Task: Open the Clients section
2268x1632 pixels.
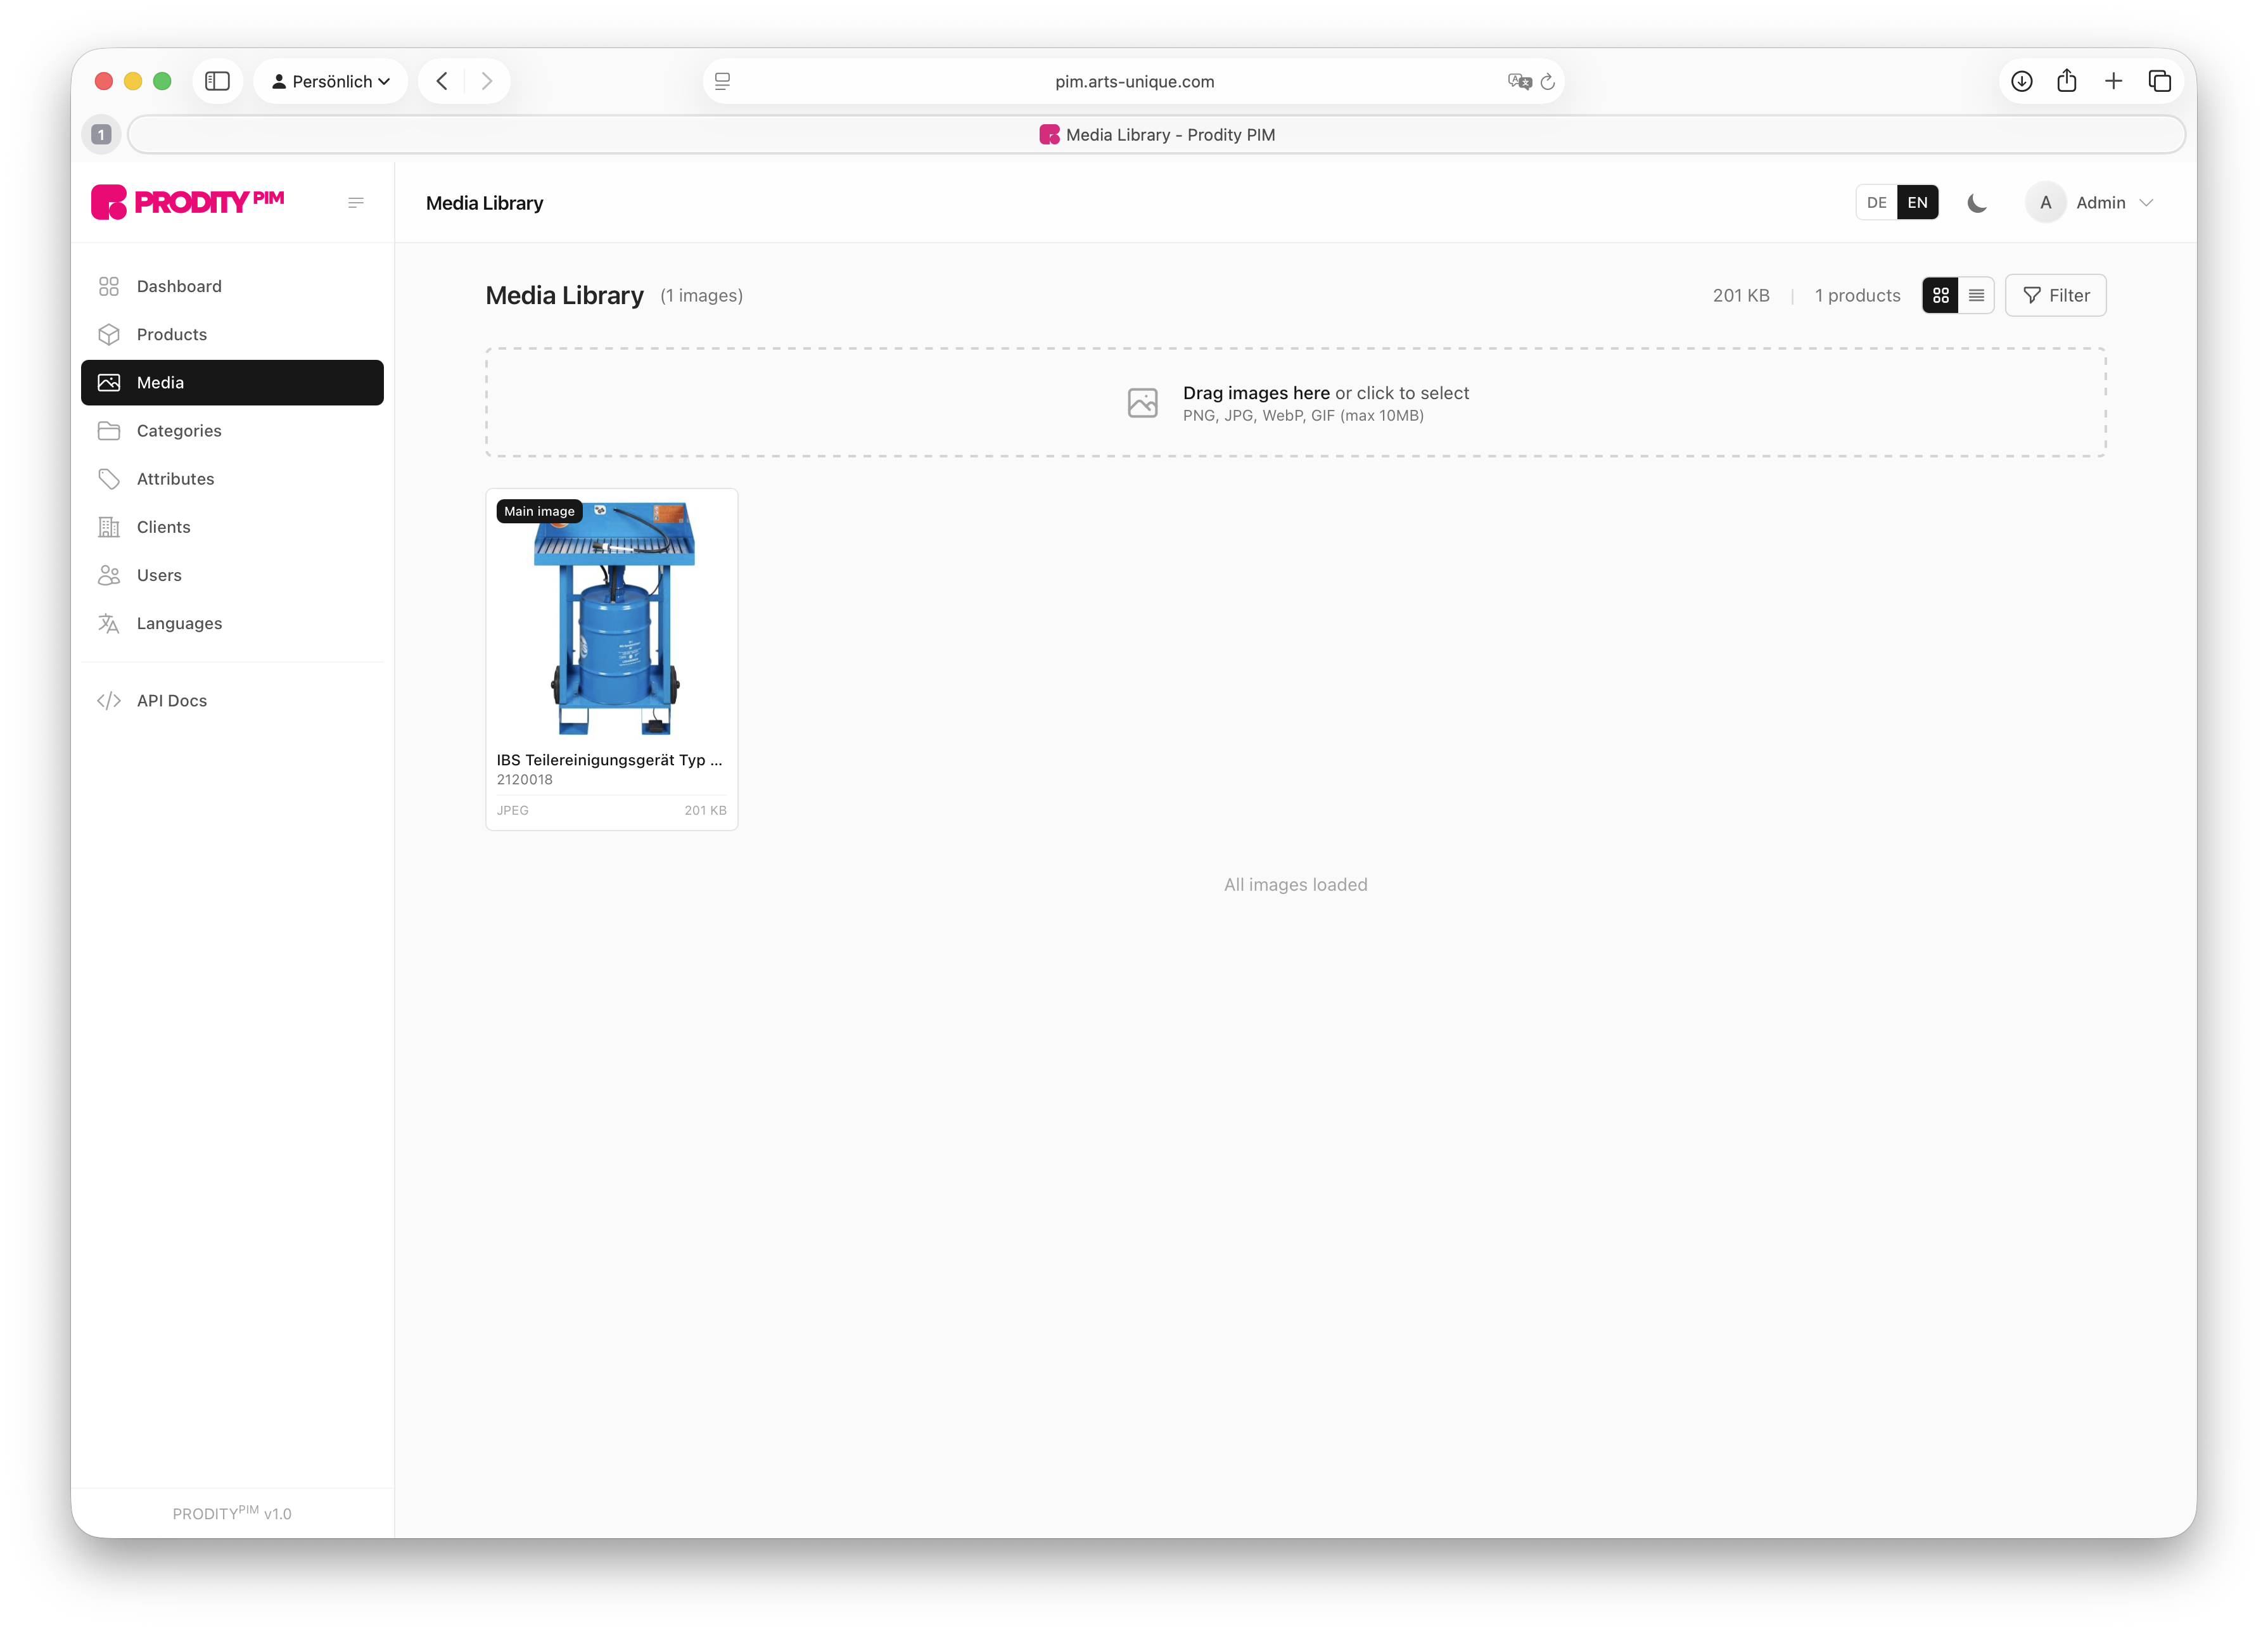Action: point(163,527)
